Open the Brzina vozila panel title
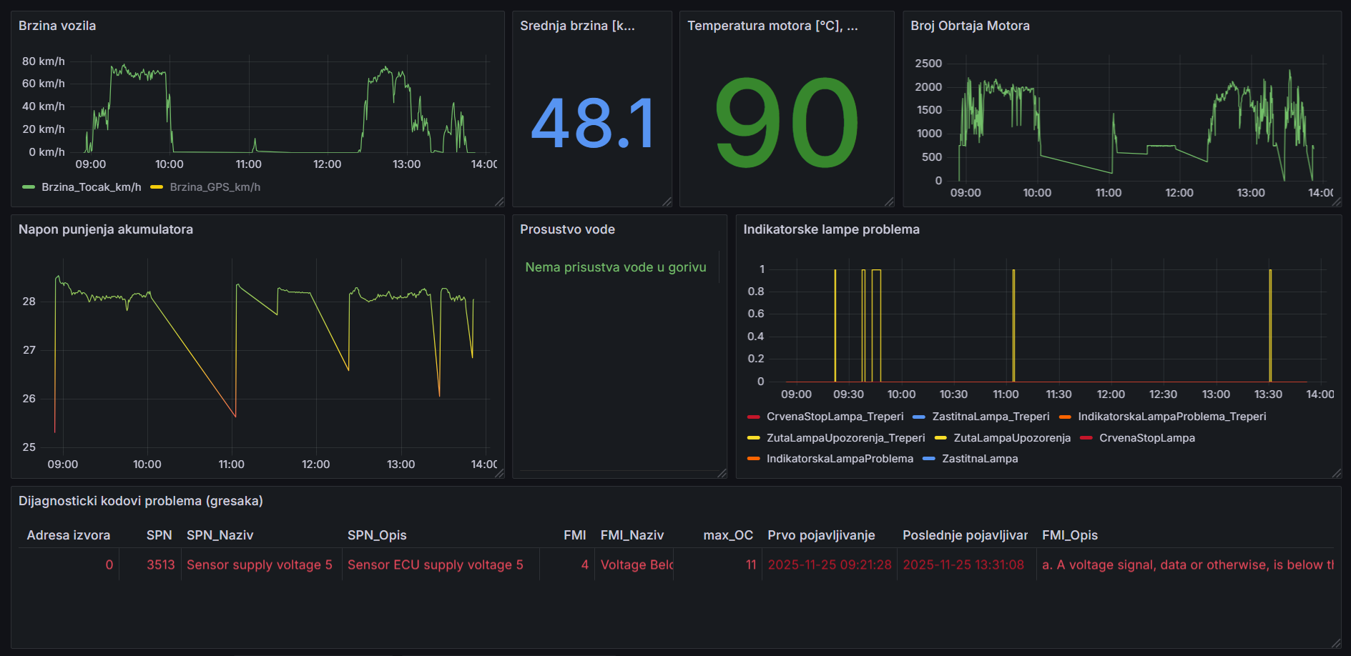1351x656 pixels. [x=57, y=26]
